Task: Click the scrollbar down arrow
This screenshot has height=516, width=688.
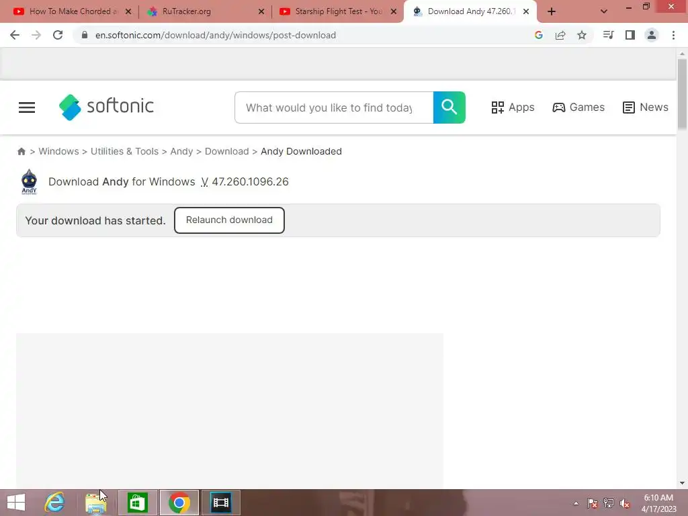Action: pyautogui.click(x=682, y=482)
